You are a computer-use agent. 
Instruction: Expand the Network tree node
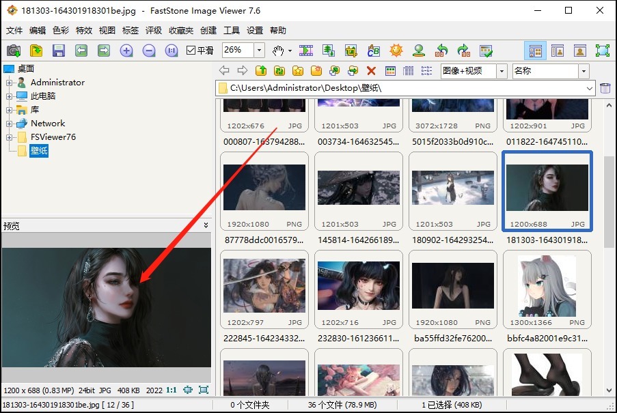(10, 124)
